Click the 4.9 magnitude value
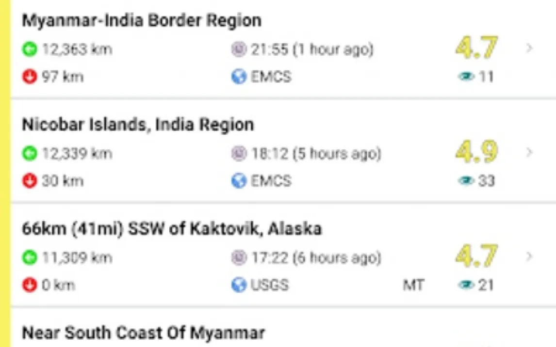This screenshot has width=556, height=347. 476,152
